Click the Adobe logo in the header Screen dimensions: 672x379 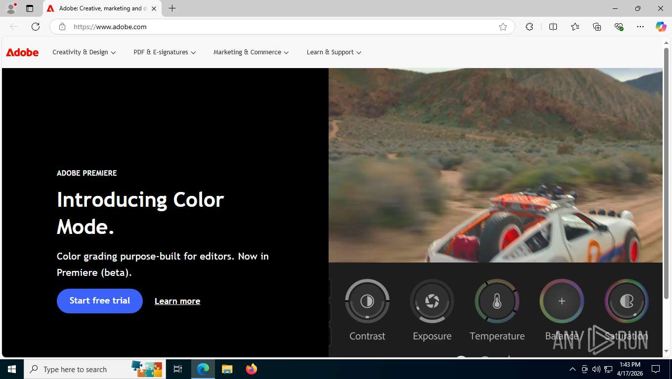point(22,52)
